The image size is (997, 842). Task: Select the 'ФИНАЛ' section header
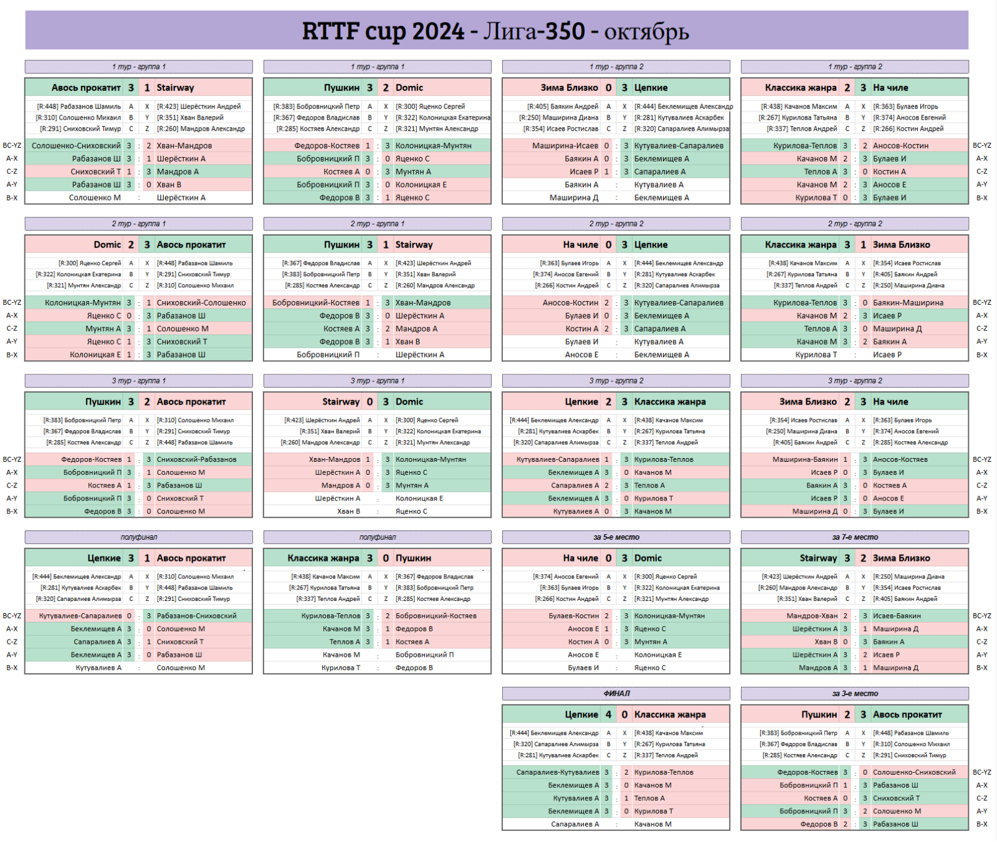coord(616,694)
